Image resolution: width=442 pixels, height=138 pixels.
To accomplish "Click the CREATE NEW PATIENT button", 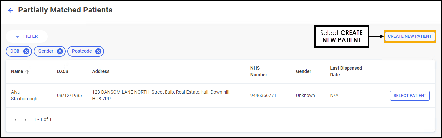I will tap(410, 36).
